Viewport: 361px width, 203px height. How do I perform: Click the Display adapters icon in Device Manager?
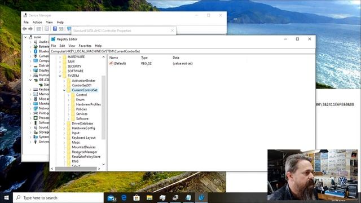tap(36, 70)
